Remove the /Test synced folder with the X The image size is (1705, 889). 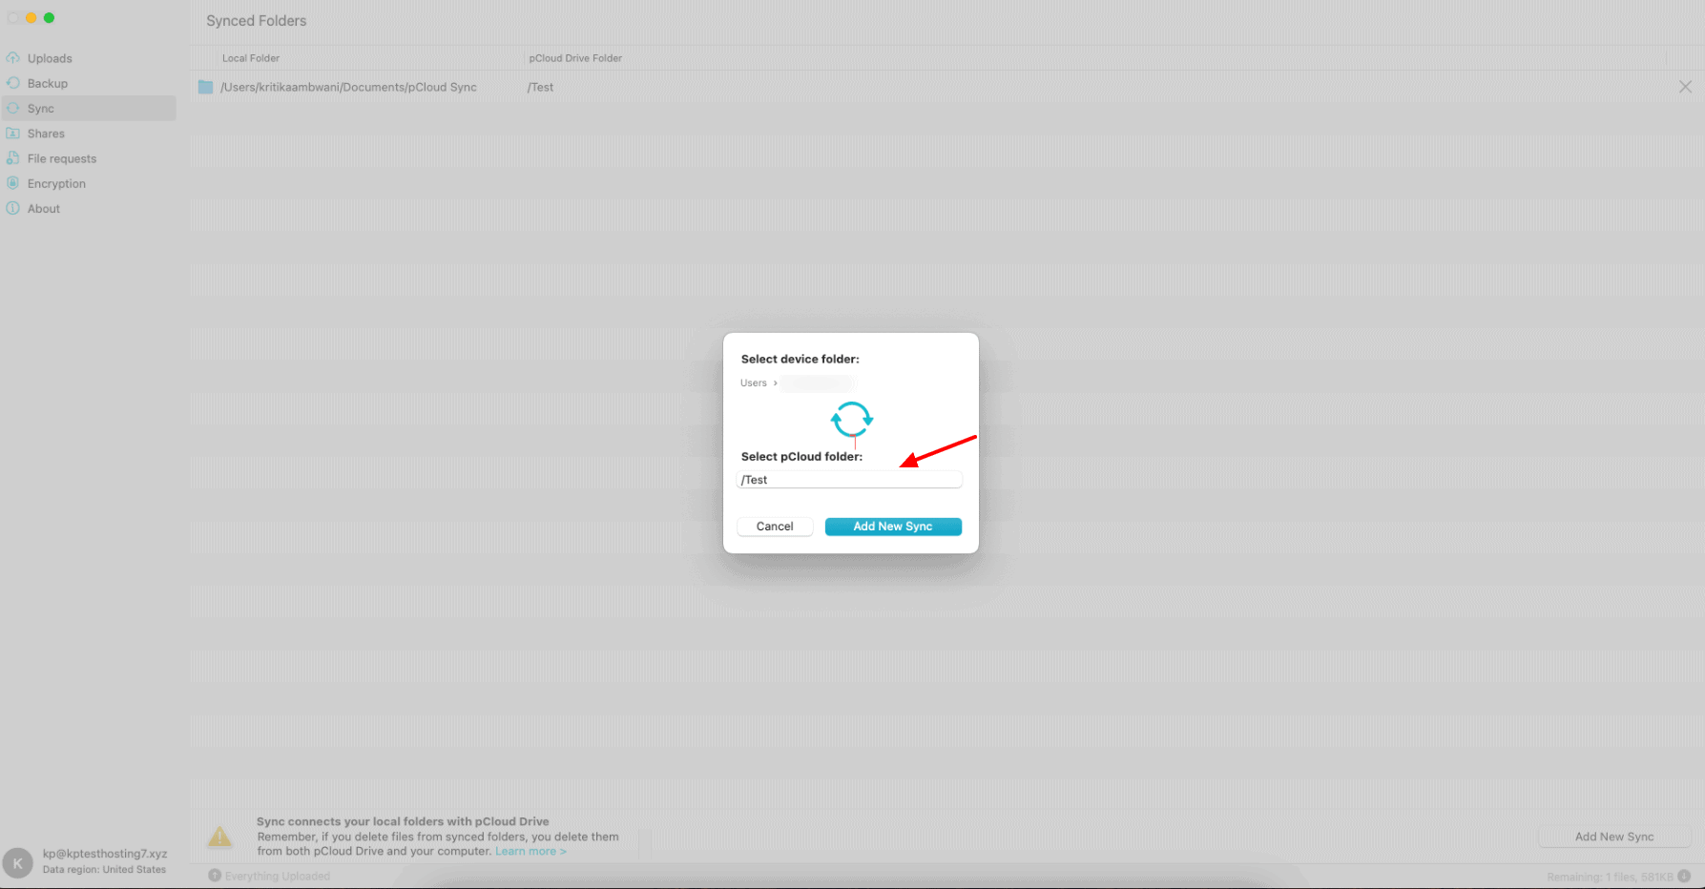tap(1685, 87)
